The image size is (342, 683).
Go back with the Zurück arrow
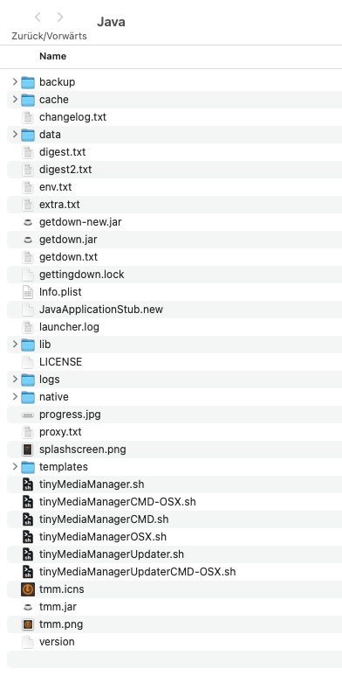[38, 17]
